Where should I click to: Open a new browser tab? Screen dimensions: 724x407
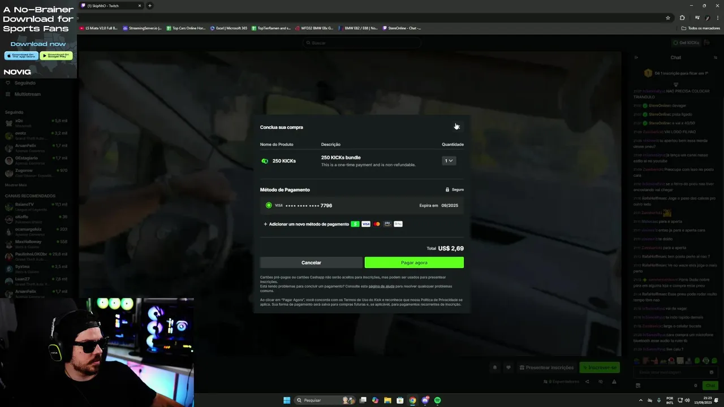coord(150,6)
